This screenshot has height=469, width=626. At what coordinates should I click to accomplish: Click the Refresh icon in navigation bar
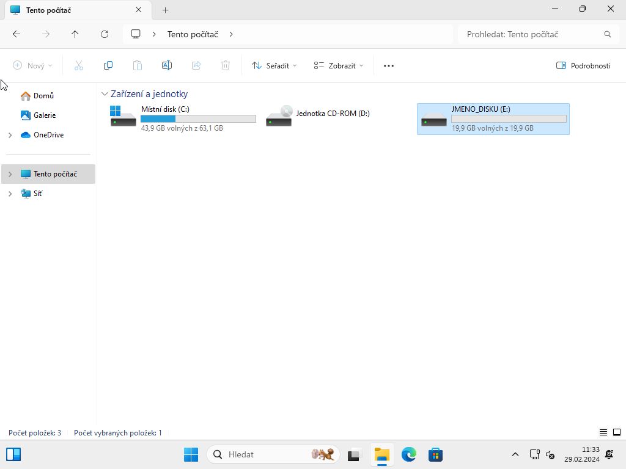click(105, 34)
